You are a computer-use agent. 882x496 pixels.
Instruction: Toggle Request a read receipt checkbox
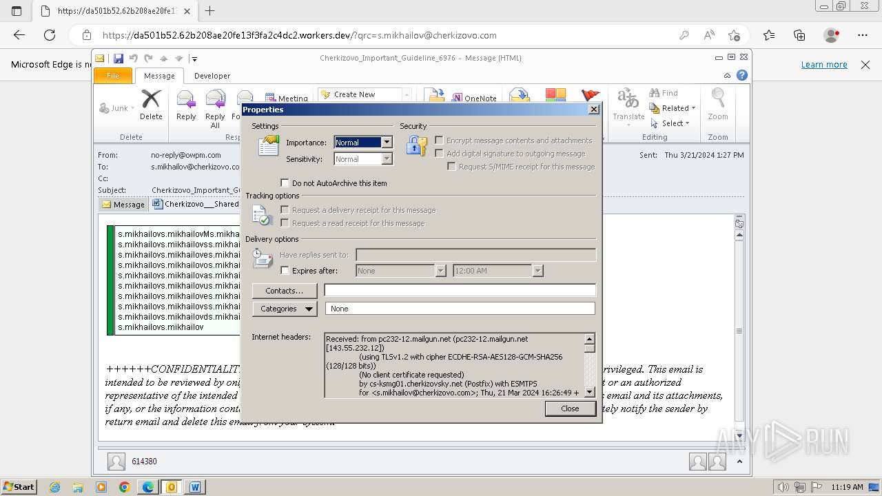[285, 223]
